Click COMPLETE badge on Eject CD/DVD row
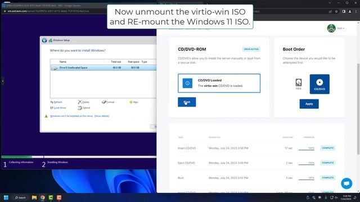Screen dimensions: 360x202 [327, 163]
